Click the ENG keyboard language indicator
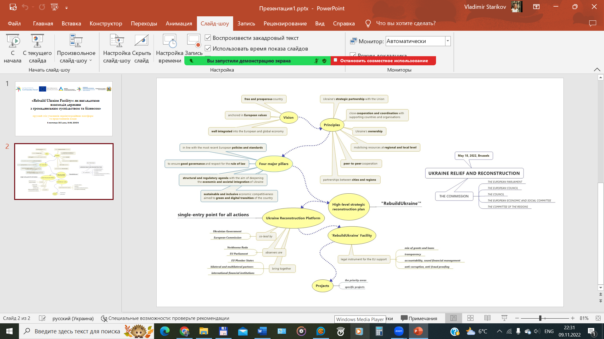 [x=549, y=331]
